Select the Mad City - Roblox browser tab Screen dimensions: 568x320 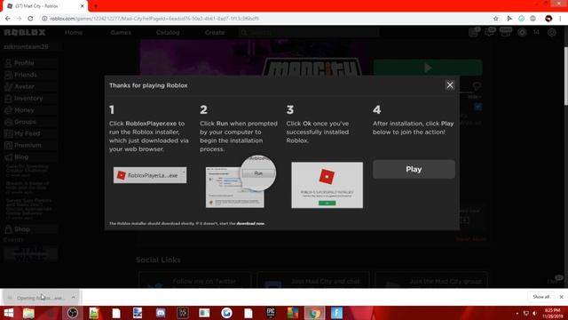(45, 6)
